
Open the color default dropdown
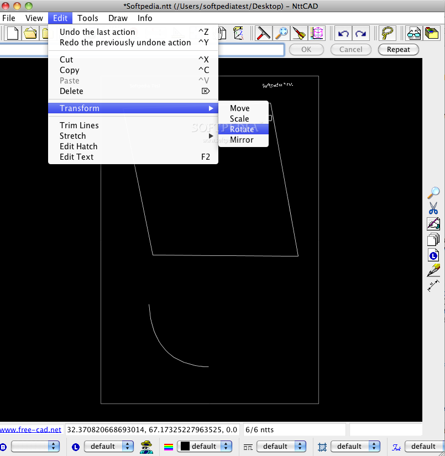(x=205, y=447)
